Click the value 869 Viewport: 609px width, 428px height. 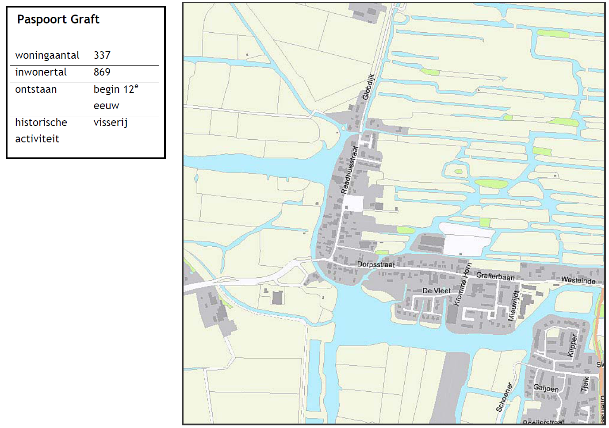[x=102, y=72]
